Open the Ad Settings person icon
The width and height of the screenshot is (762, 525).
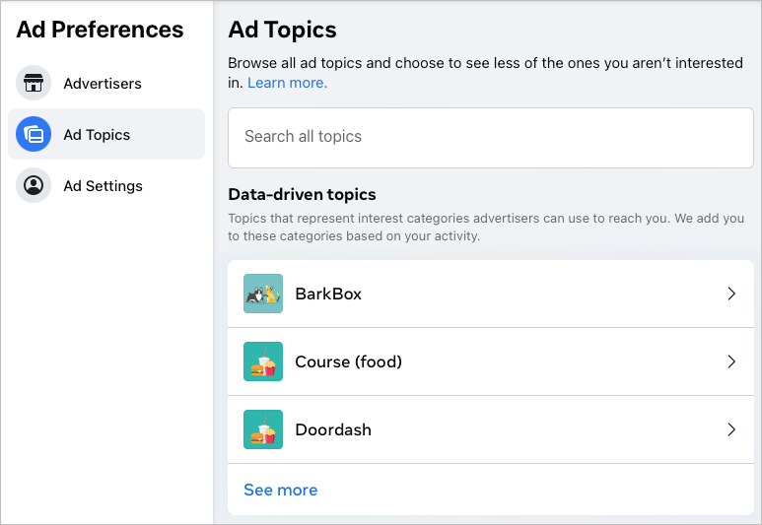[34, 186]
